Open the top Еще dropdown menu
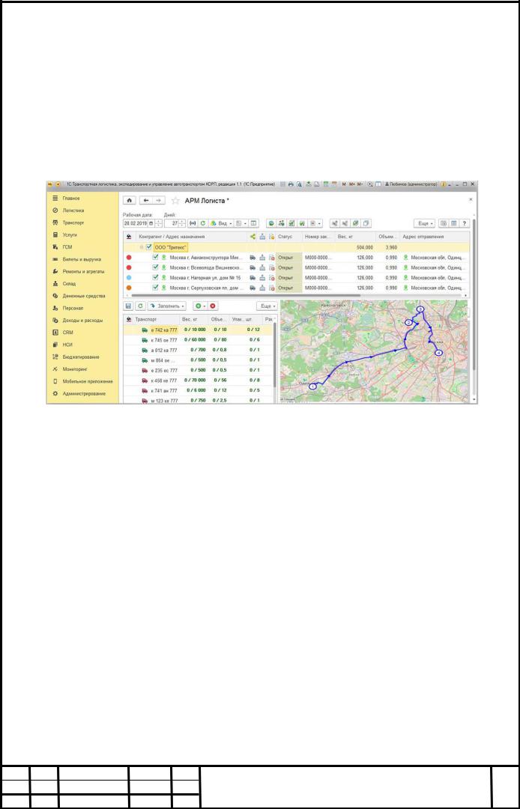 (425, 223)
